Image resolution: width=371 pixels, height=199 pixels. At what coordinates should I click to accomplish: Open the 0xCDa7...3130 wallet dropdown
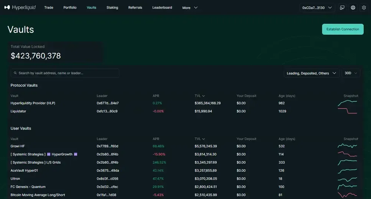click(x=317, y=7)
